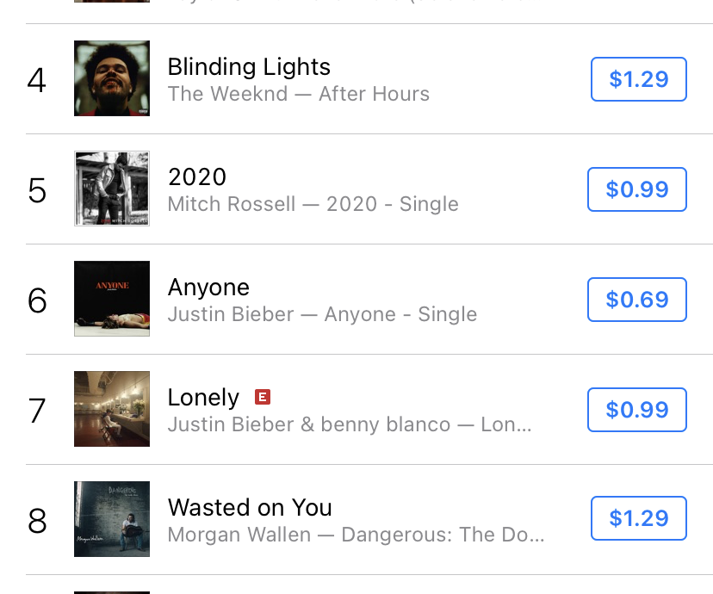The width and height of the screenshot is (713, 594).
Task: Select chart rank number 8 row
Action: [37, 521]
